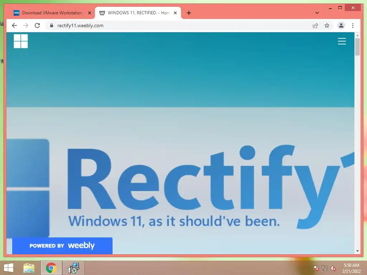Select the WINDOWS 11, RECTIFIED tab
Image resolution: width=367 pixels, height=275 pixels.
pos(138,13)
